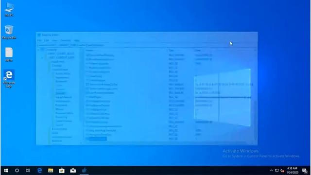Open View menu in Registry Editor

[x=54, y=40]
